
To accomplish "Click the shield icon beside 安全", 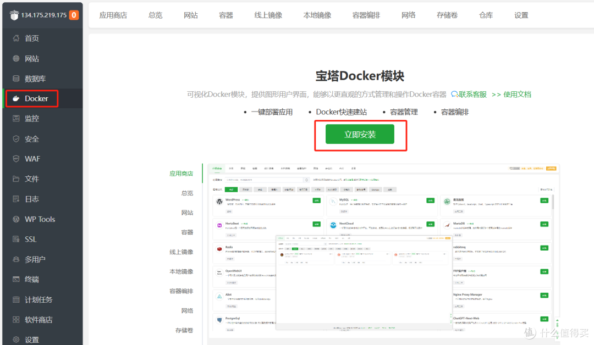I will [x=16, y=139].
